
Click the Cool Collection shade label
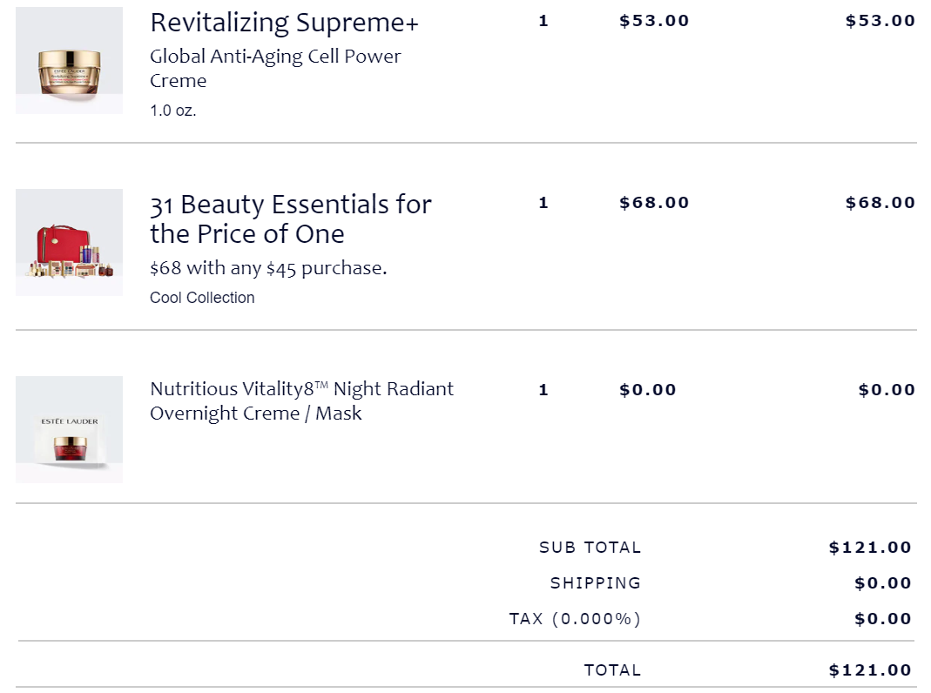tap(202, 298)
